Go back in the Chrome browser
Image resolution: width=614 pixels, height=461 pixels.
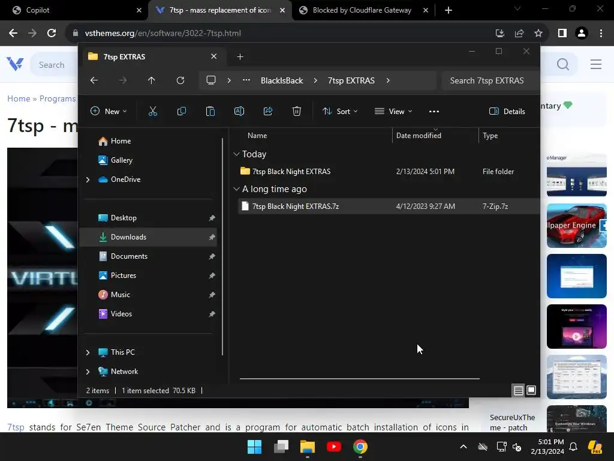coord(13,34)
